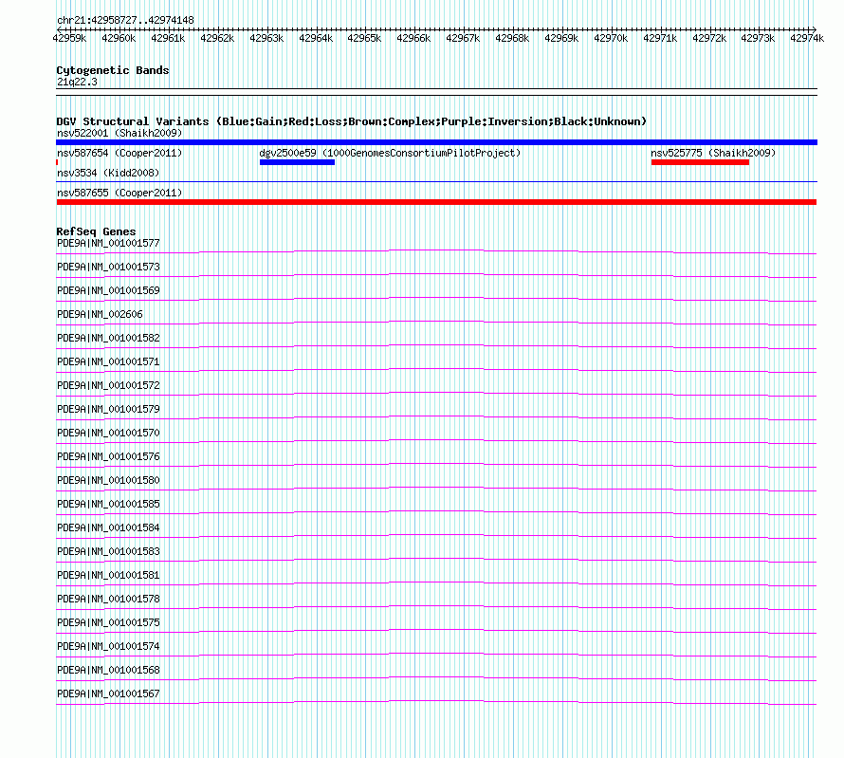Click the chr21:42958727..42974148 coordinate label
The image size is (844, 758).
point(125,20)
